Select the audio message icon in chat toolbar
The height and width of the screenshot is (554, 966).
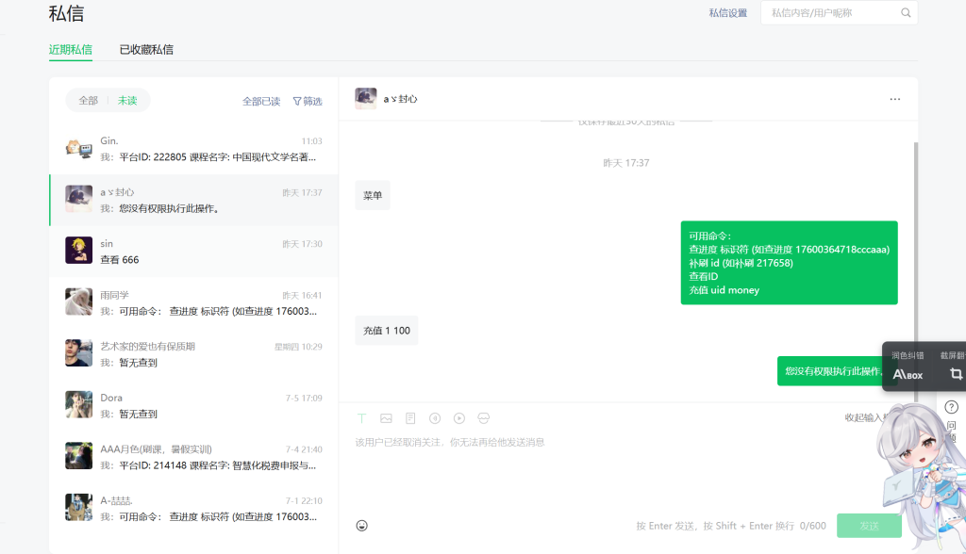[x=435, y=418]
